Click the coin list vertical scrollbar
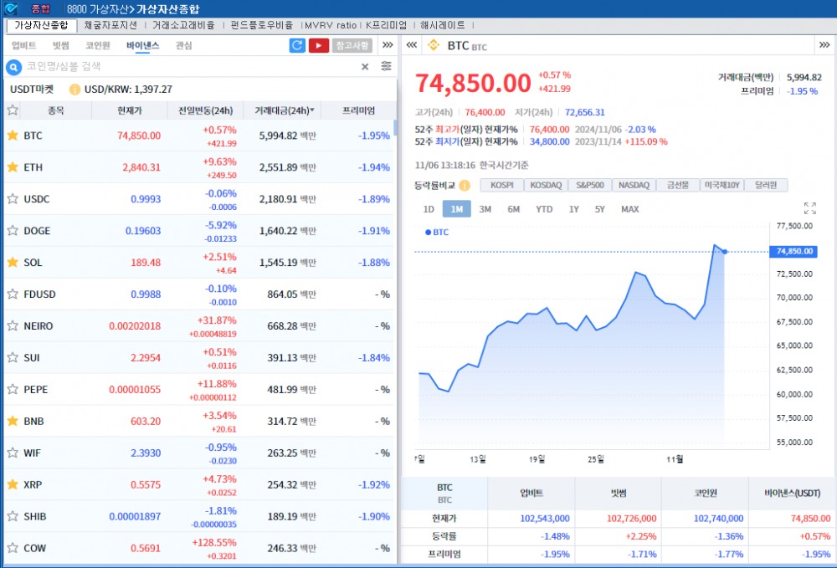Screen dimensions: 837x568 point(395,129)
